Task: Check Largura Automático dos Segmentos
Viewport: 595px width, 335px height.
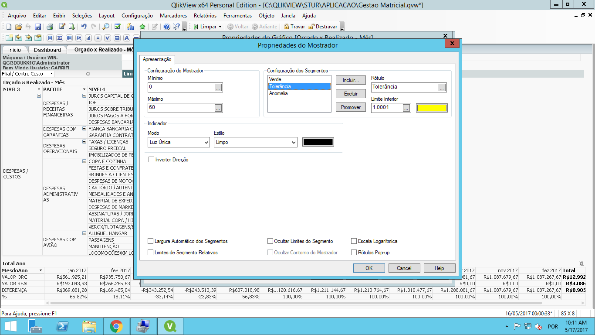Action: (x=151, y=241)
